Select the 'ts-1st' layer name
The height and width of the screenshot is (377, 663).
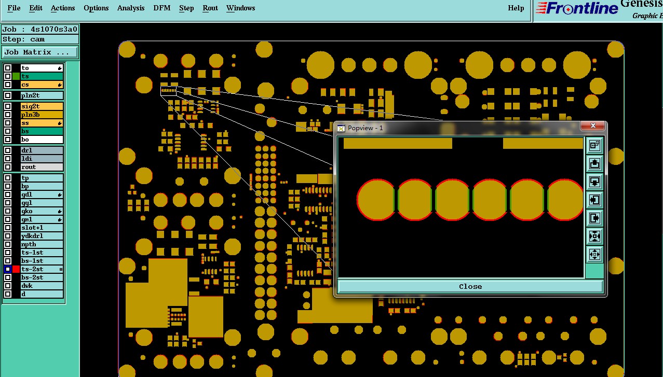click(42, 253)
